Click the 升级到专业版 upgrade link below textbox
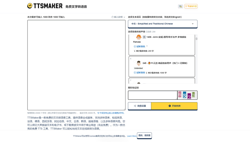Screen dimensions: 250x142 (111, 113)
